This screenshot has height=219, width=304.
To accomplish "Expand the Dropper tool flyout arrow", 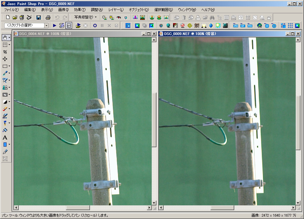I will [9, 73].
